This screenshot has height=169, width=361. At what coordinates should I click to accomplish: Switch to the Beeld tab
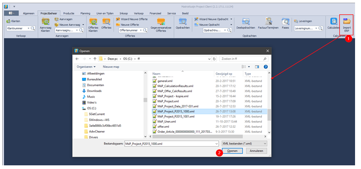185,13
